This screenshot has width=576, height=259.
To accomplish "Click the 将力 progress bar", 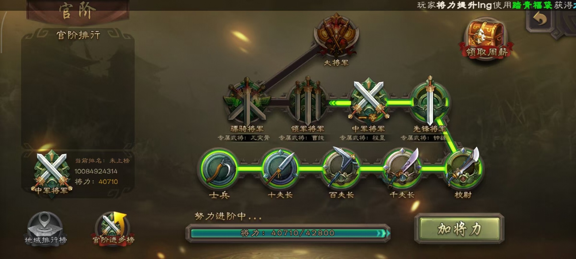I will pos(288,233).
